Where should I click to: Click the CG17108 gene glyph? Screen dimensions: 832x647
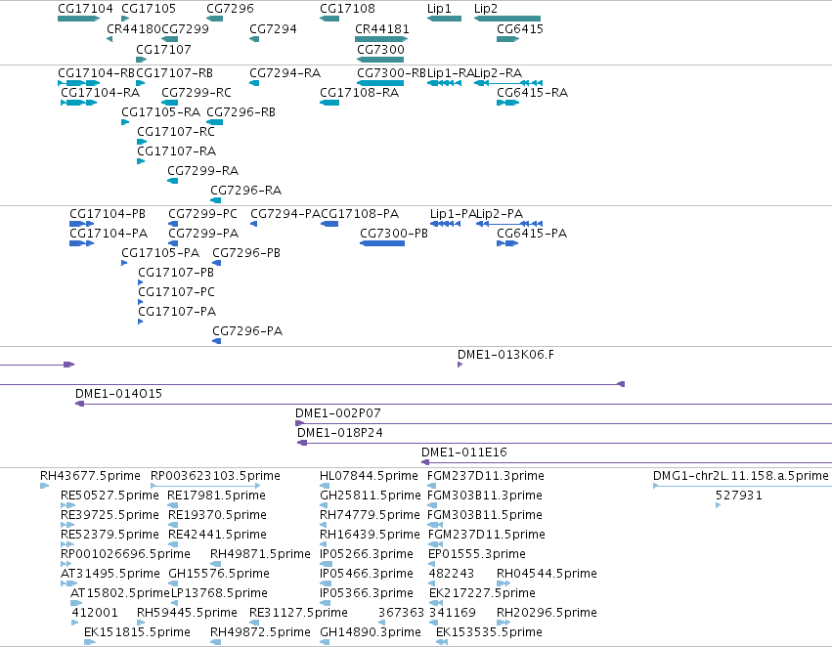click(328, 19)
